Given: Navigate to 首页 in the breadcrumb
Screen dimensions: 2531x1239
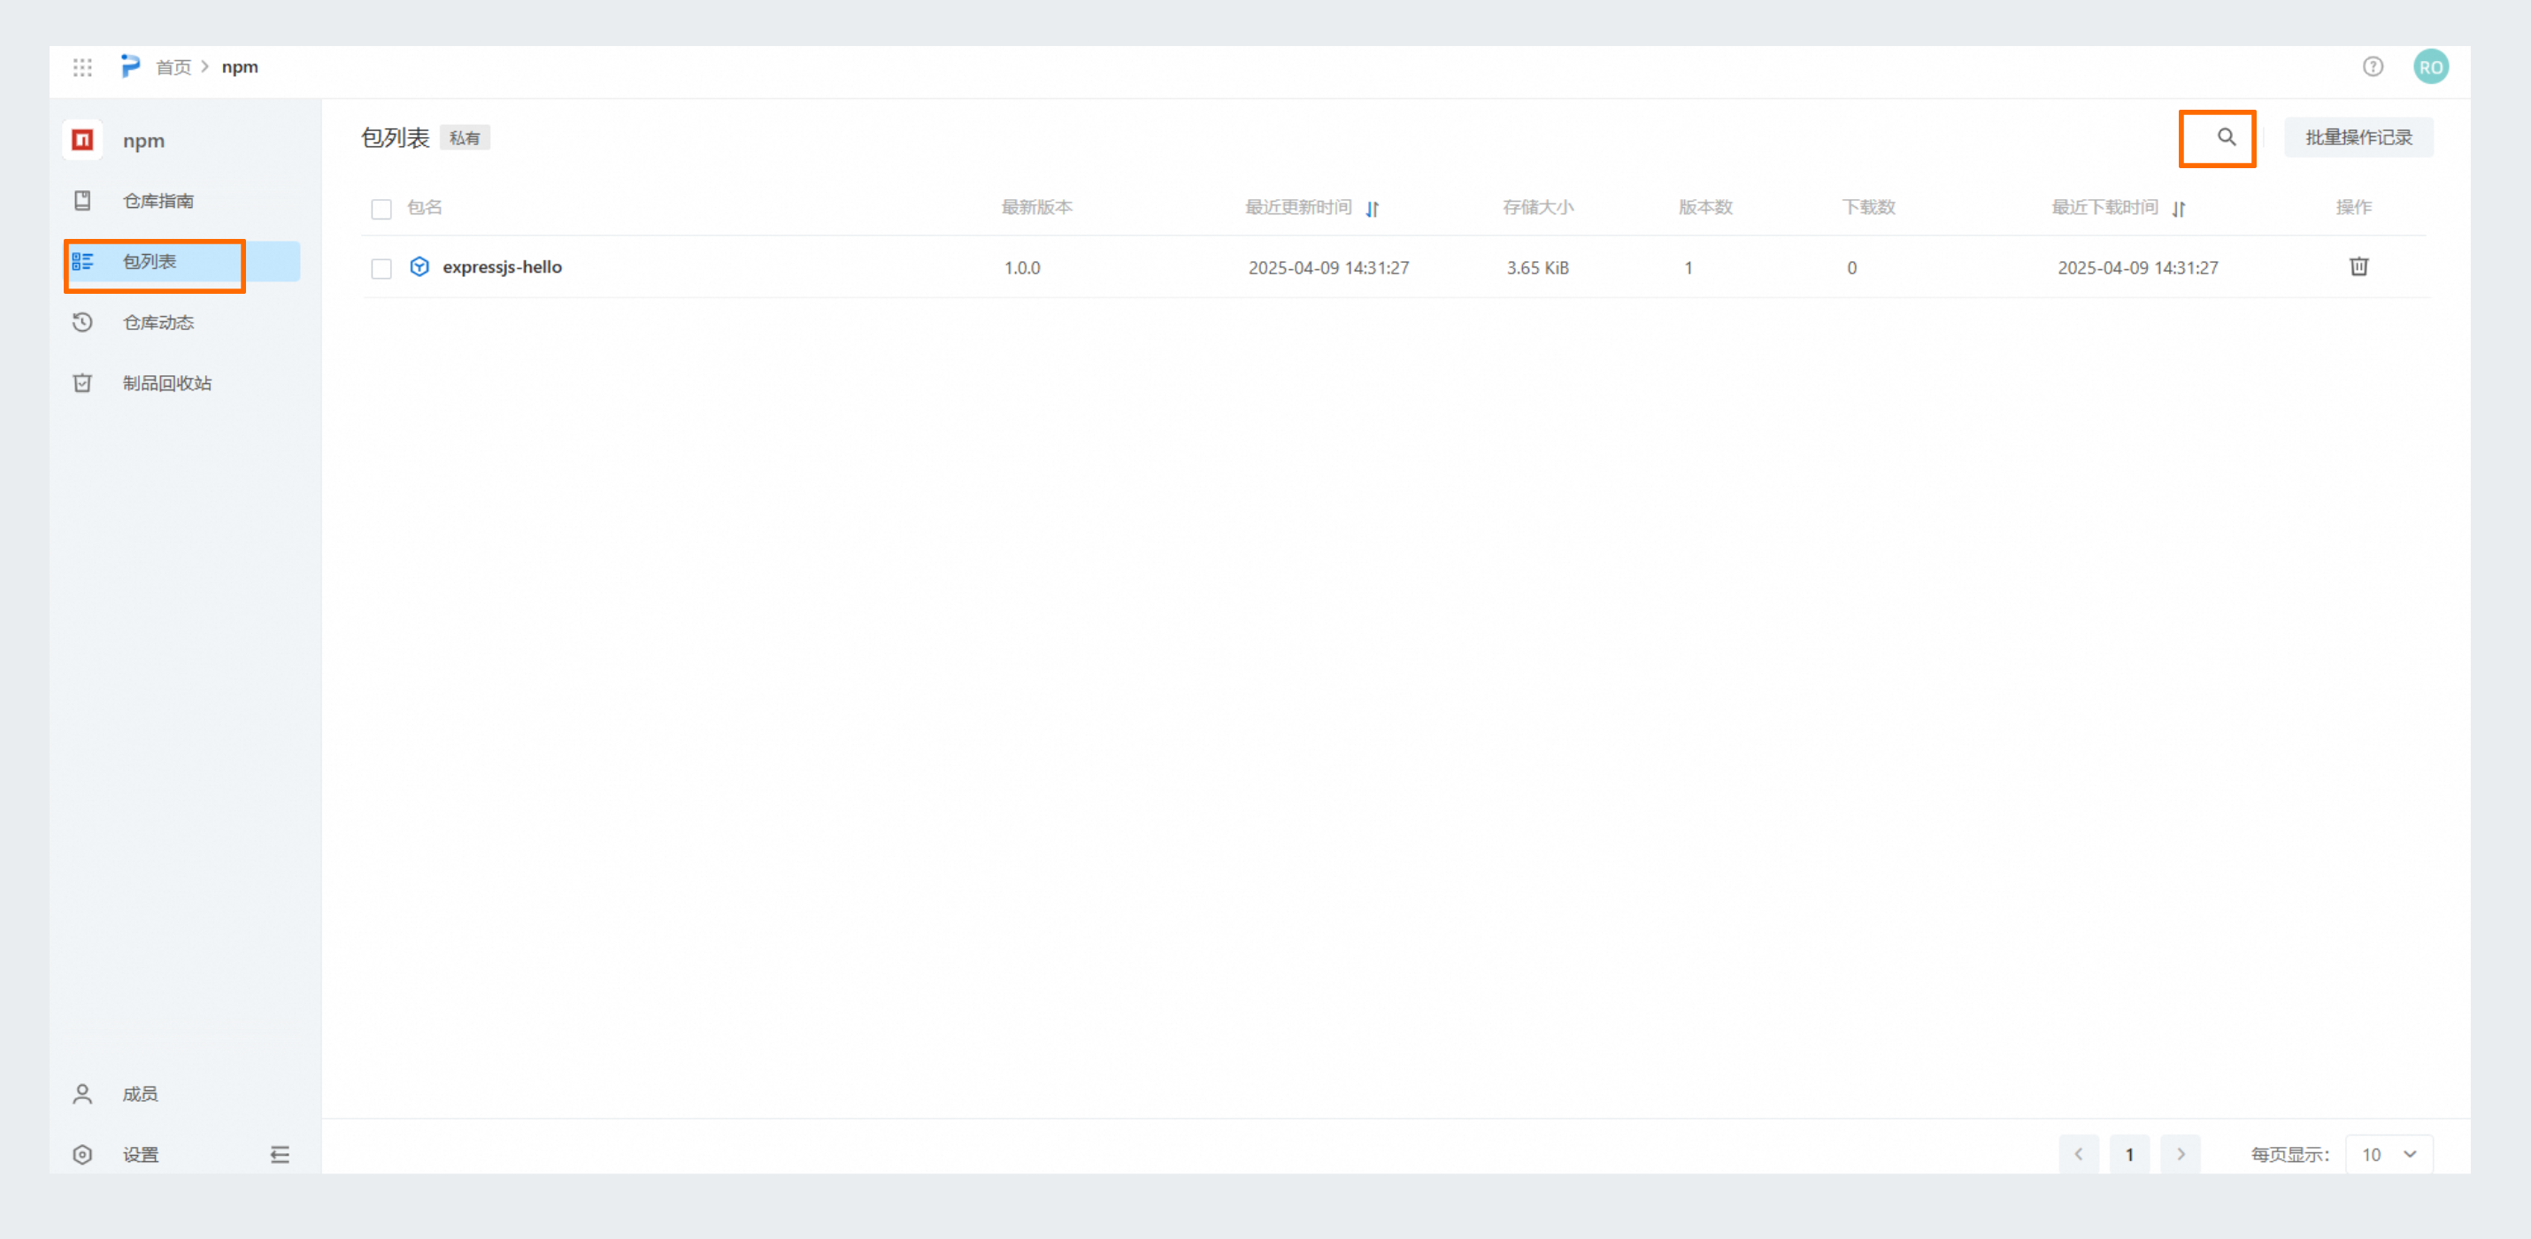Looking at the screenshot, I should pyautogui.click(x=173, y=66).
